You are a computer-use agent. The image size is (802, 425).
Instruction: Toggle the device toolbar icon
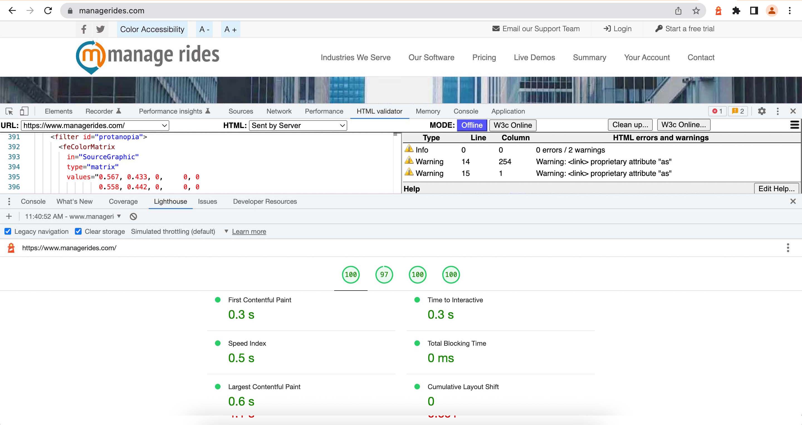(x=24, y=111)
